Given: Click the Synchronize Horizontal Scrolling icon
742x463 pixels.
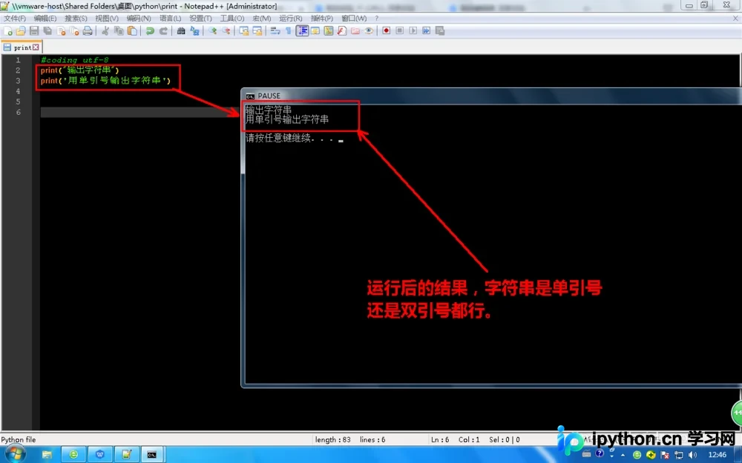Looking at the screenshot, I should coord(257,30).
